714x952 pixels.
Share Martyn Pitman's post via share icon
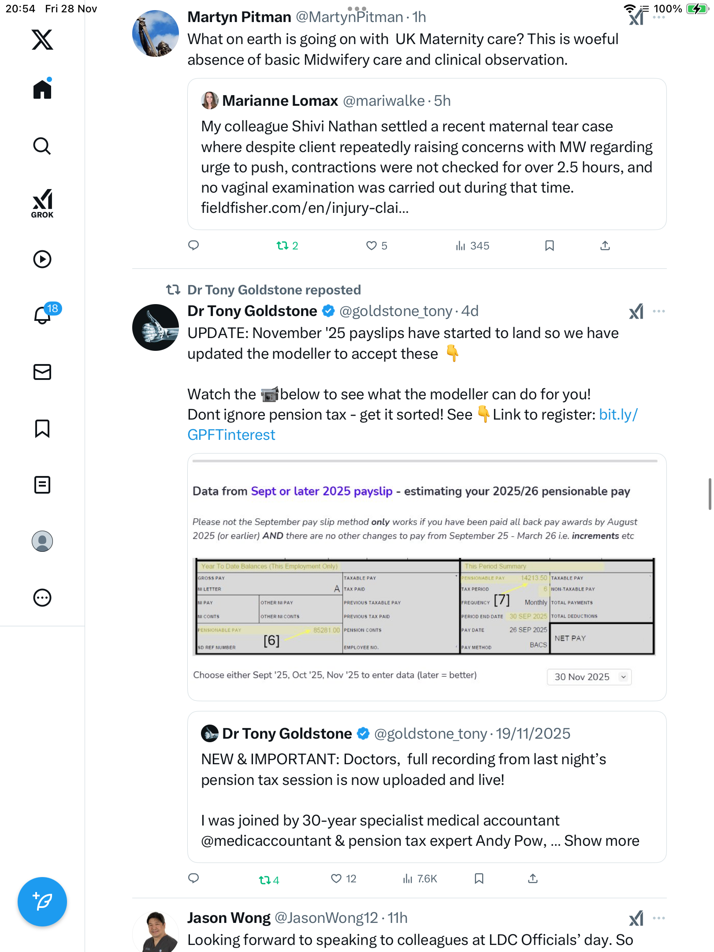(x=605, y=245)
